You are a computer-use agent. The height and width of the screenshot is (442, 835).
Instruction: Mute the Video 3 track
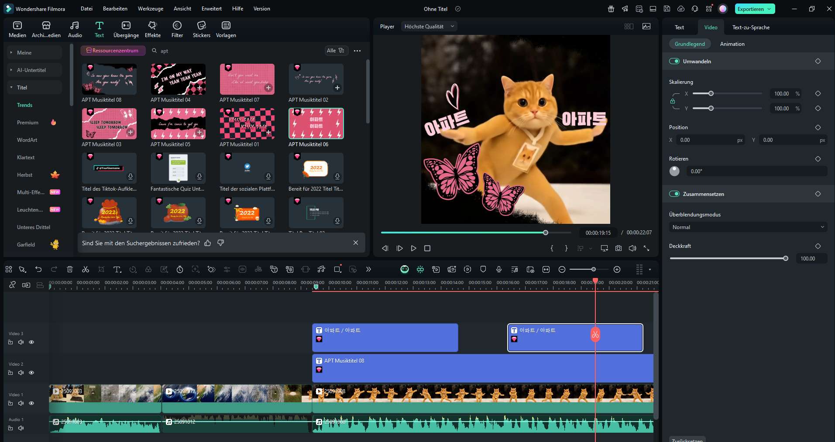(21, 342)
